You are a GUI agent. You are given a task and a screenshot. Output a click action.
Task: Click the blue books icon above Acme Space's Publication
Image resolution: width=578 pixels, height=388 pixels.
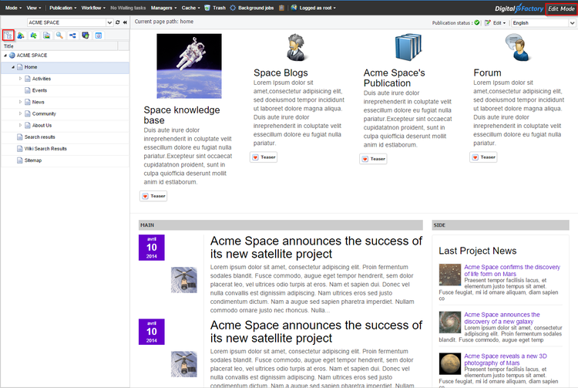click(x=408, y=47)
